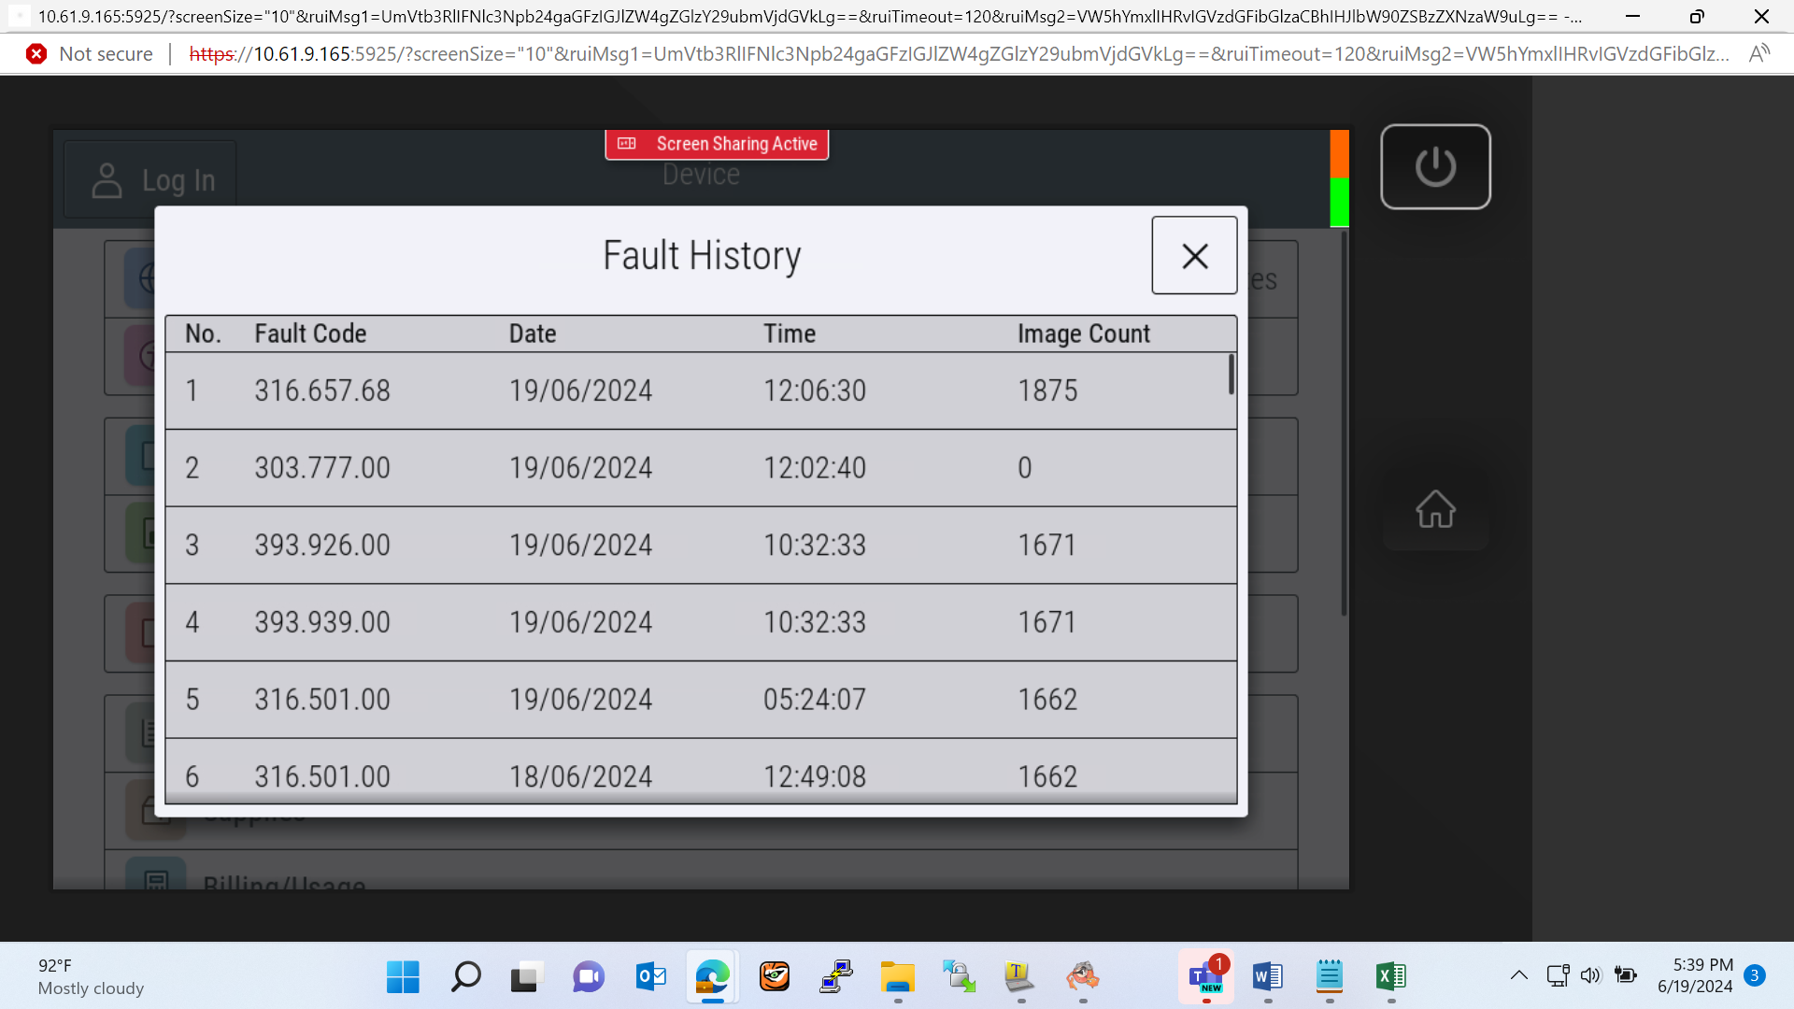The height and width of the screenshot is (1009, 1794).
Task: Click the Not secure site warning icon
Action: (x=36, y=54)
